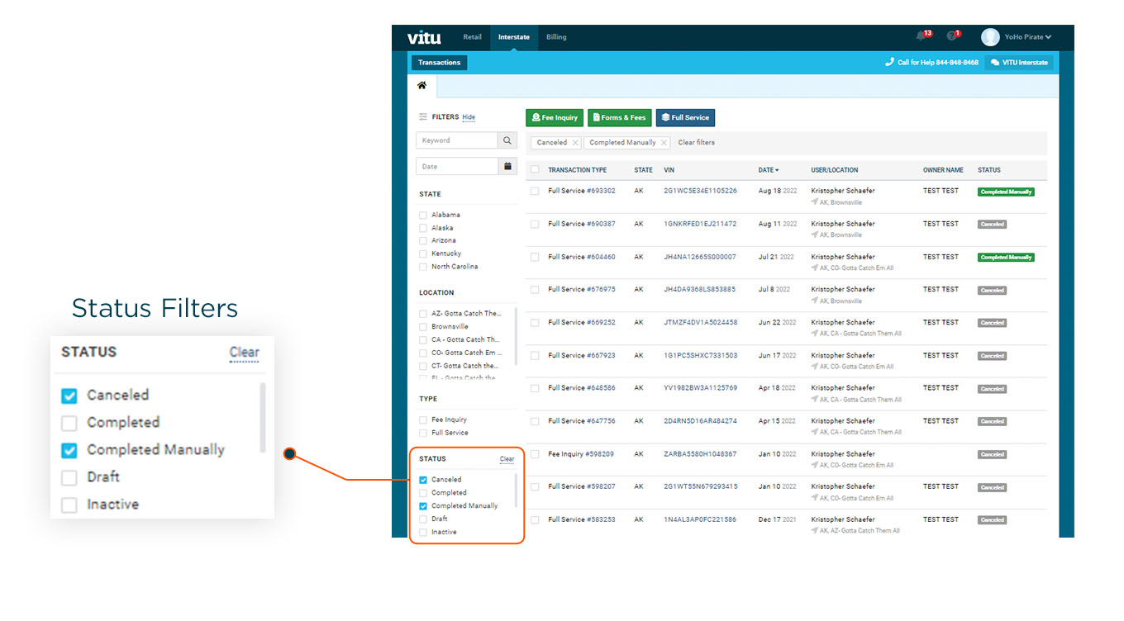Focus the Date filter field

click(457, 166)
